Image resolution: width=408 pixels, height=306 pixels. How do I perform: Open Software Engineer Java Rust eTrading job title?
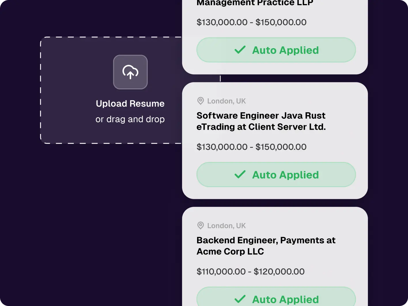click(x=261, y=121)
